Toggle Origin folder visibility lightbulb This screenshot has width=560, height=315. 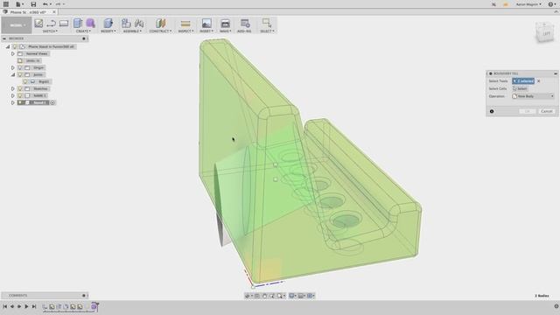[x=20, y=67]
